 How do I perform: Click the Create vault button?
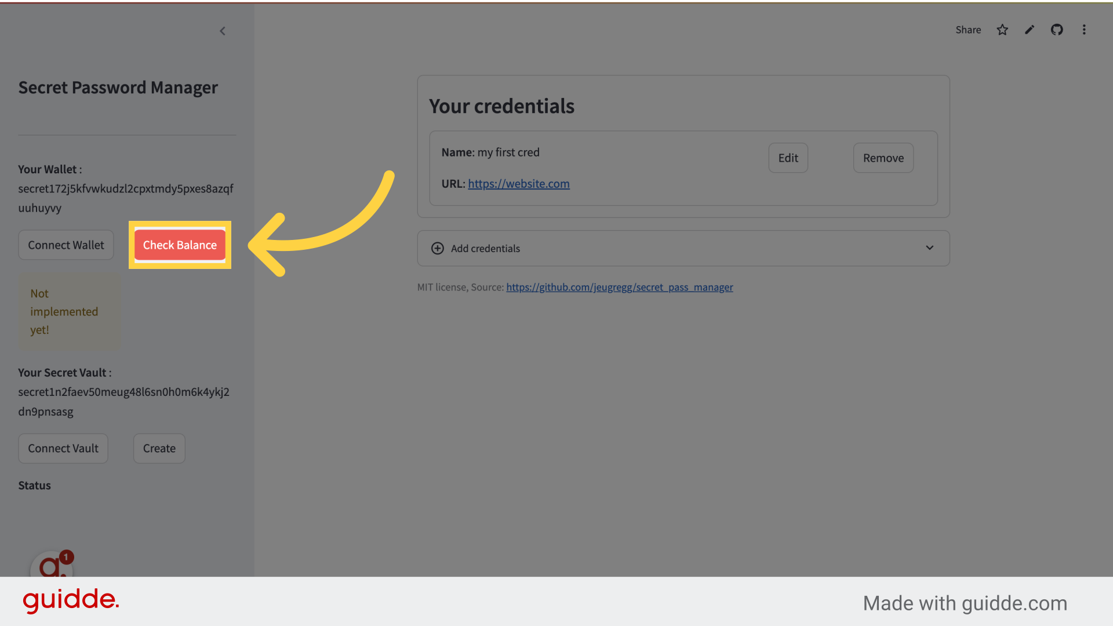coord(158,448)
